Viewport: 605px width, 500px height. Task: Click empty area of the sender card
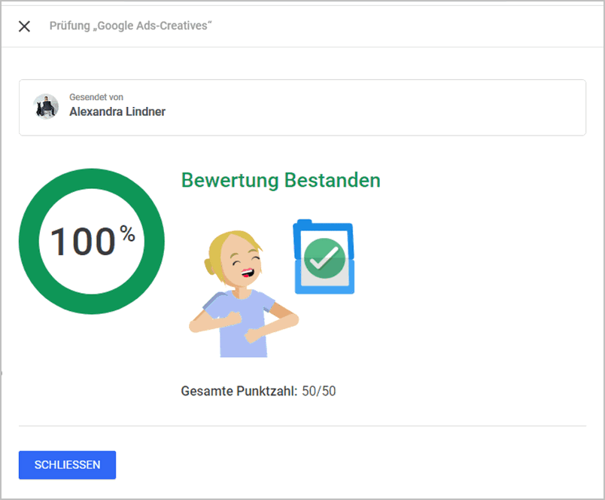coord(374,108)
